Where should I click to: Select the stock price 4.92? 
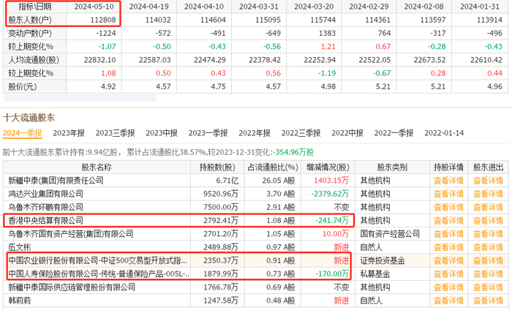point(108,87)
